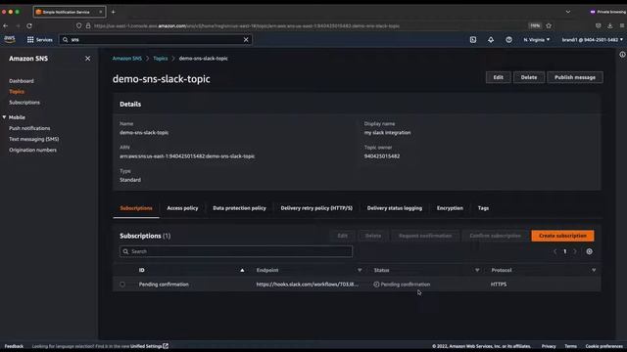Screen dimensions: 627x352
Task: Click the hooks.slack.com endpoint cell
Action: coord(307,285)
